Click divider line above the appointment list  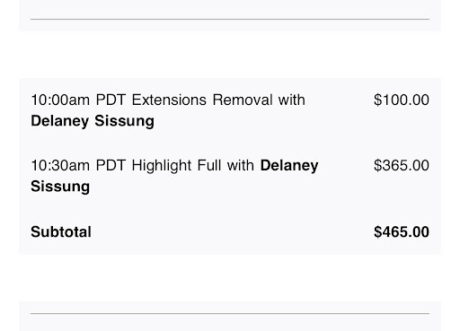(230, 19)
